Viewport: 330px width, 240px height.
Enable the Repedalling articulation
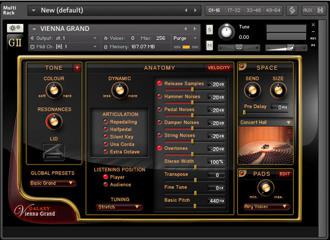pos(106,122)
